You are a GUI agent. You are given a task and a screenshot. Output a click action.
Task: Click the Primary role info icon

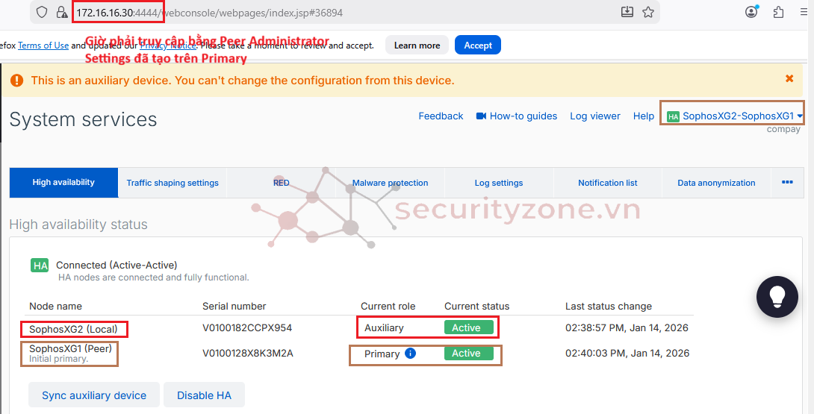(x=410, y=354)
